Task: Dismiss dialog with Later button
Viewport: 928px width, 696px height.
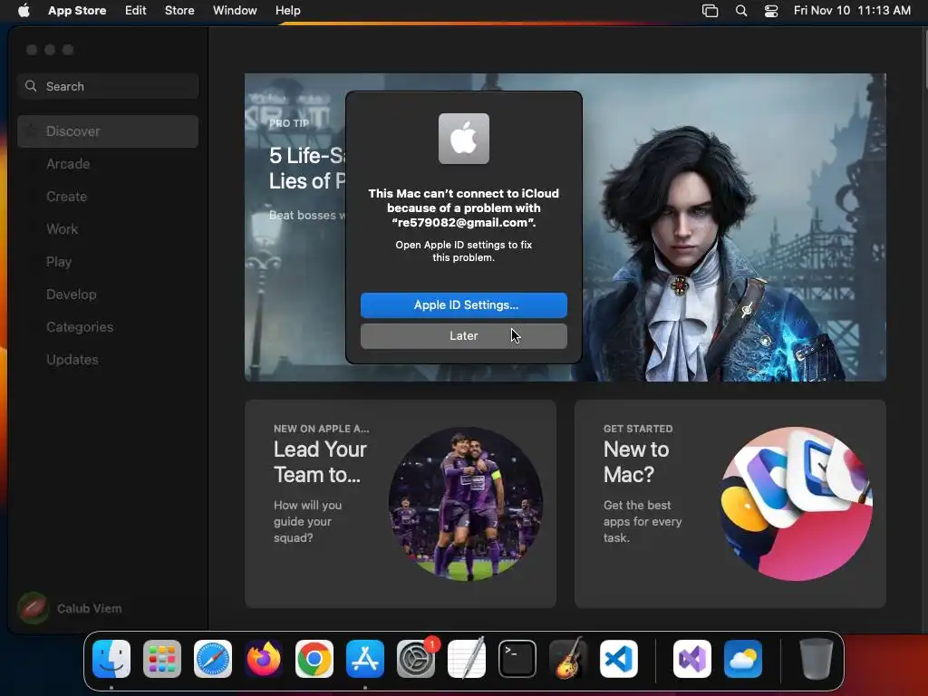Action: 464,335
